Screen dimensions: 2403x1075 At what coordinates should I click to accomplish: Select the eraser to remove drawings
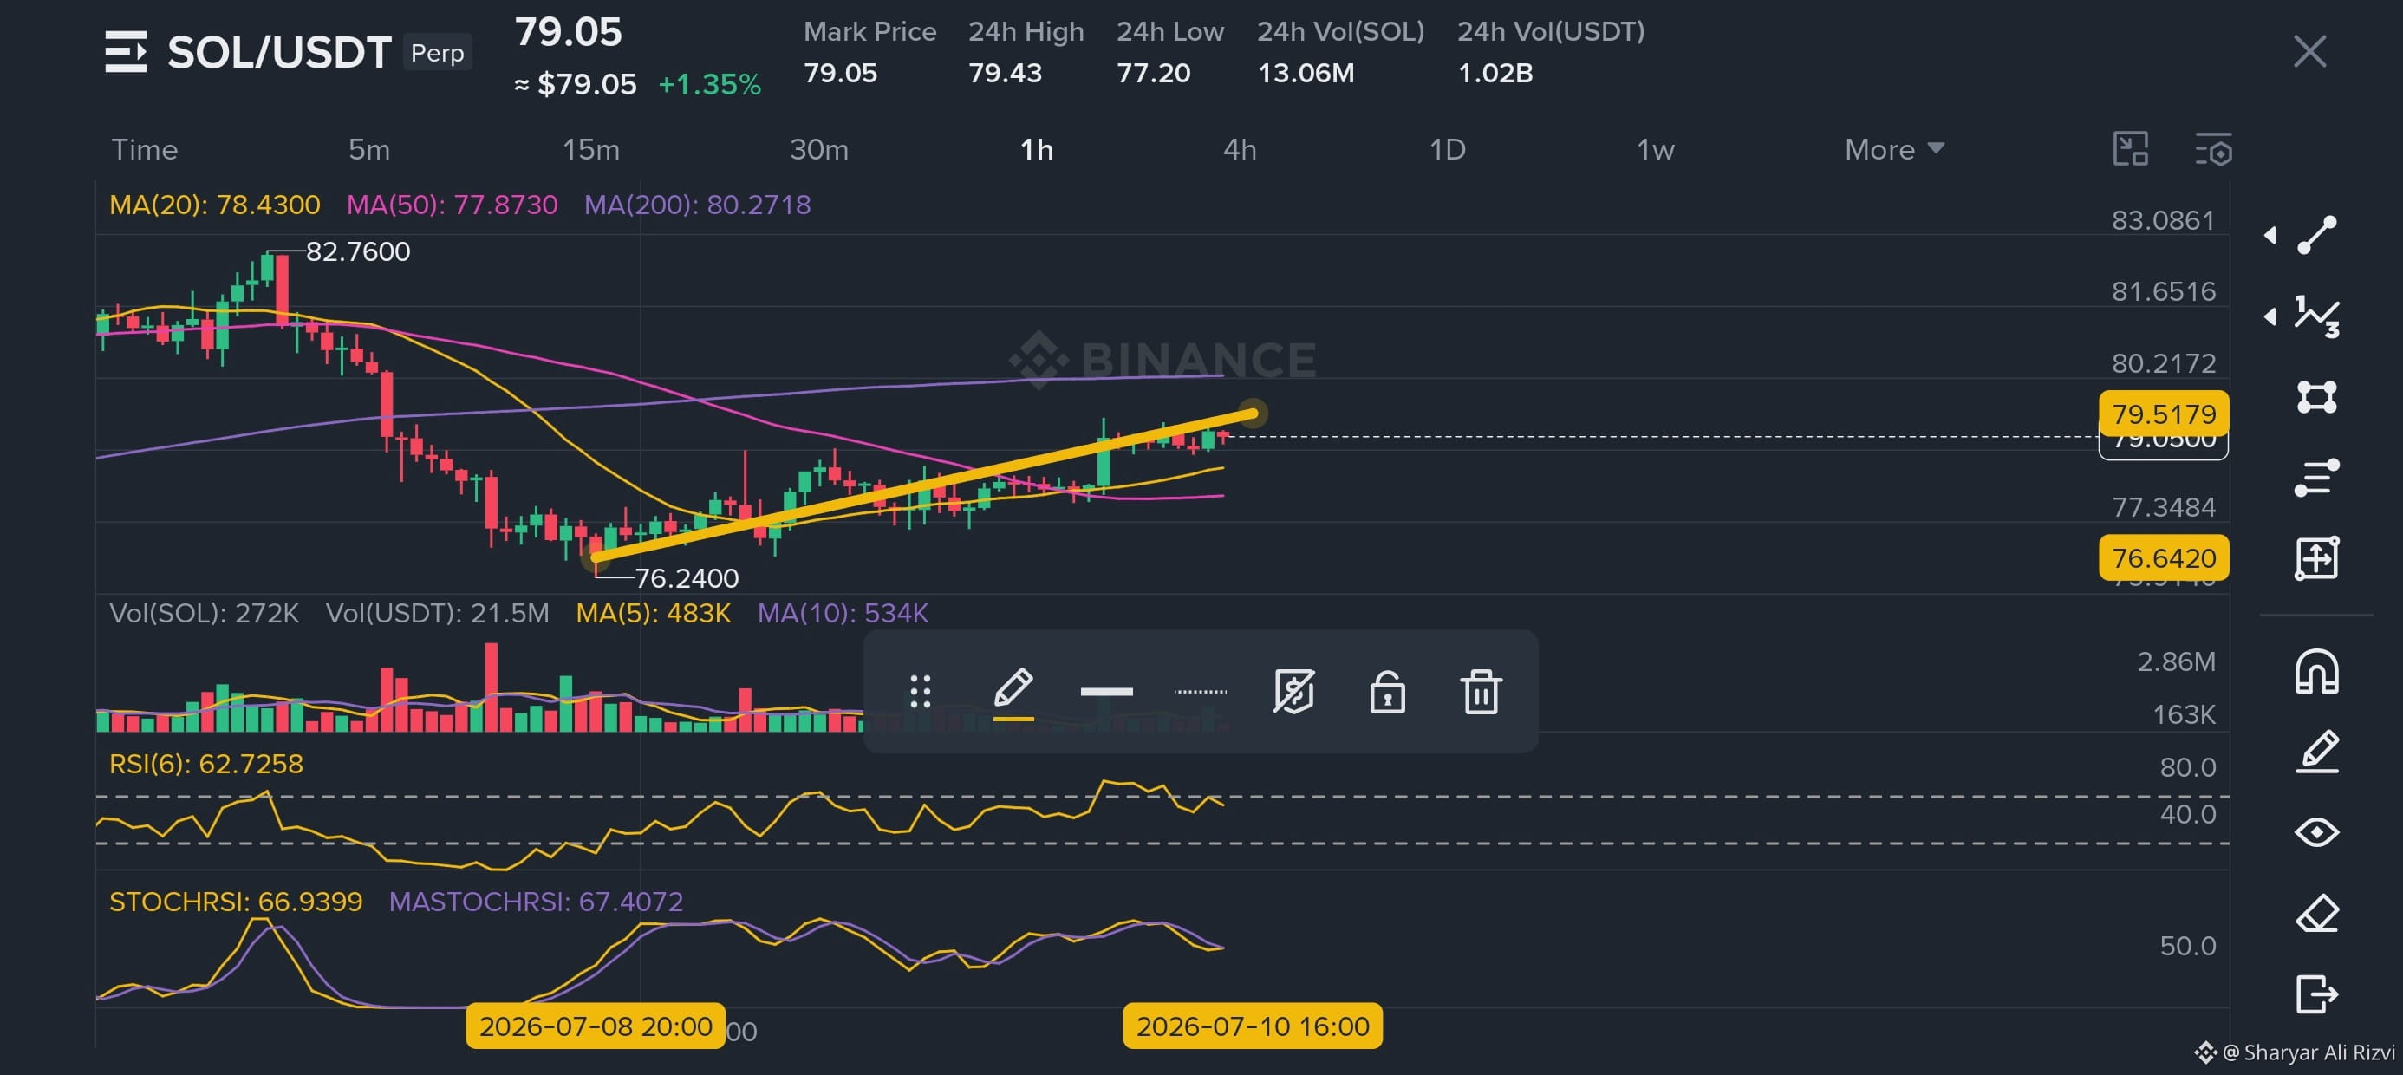[2316, 913]
